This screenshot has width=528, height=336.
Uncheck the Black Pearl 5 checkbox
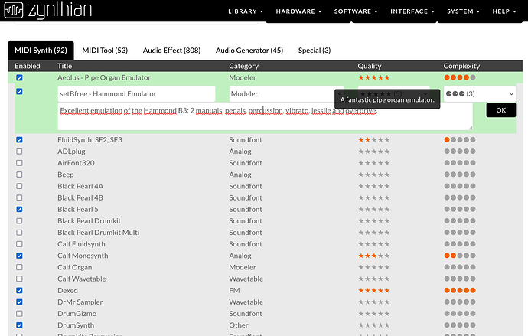tap(20, 210)
